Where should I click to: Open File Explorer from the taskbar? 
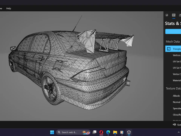tap(115, 132)
